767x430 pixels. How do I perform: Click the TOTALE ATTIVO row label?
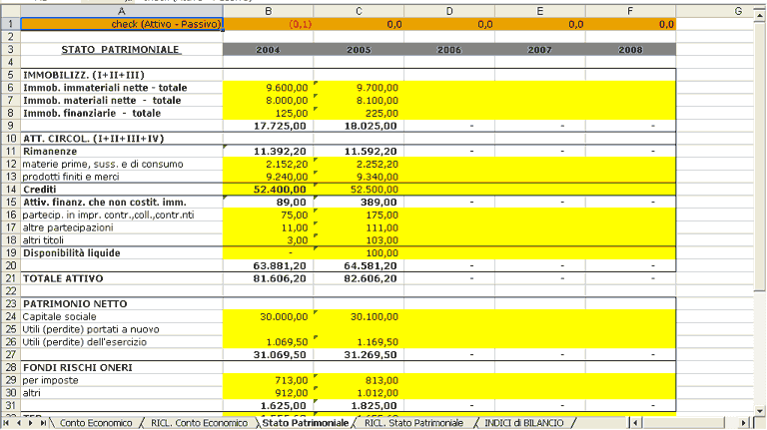[x=63, y=278]
